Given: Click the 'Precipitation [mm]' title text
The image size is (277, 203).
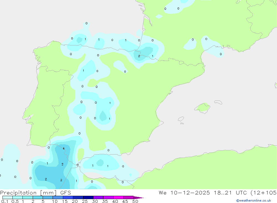Looking at the screenshot, I should (28, 193).
